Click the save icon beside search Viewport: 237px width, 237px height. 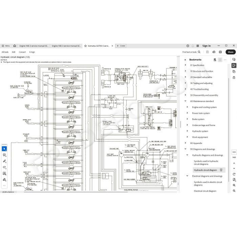pyautogui.click(x=207, y=52)
